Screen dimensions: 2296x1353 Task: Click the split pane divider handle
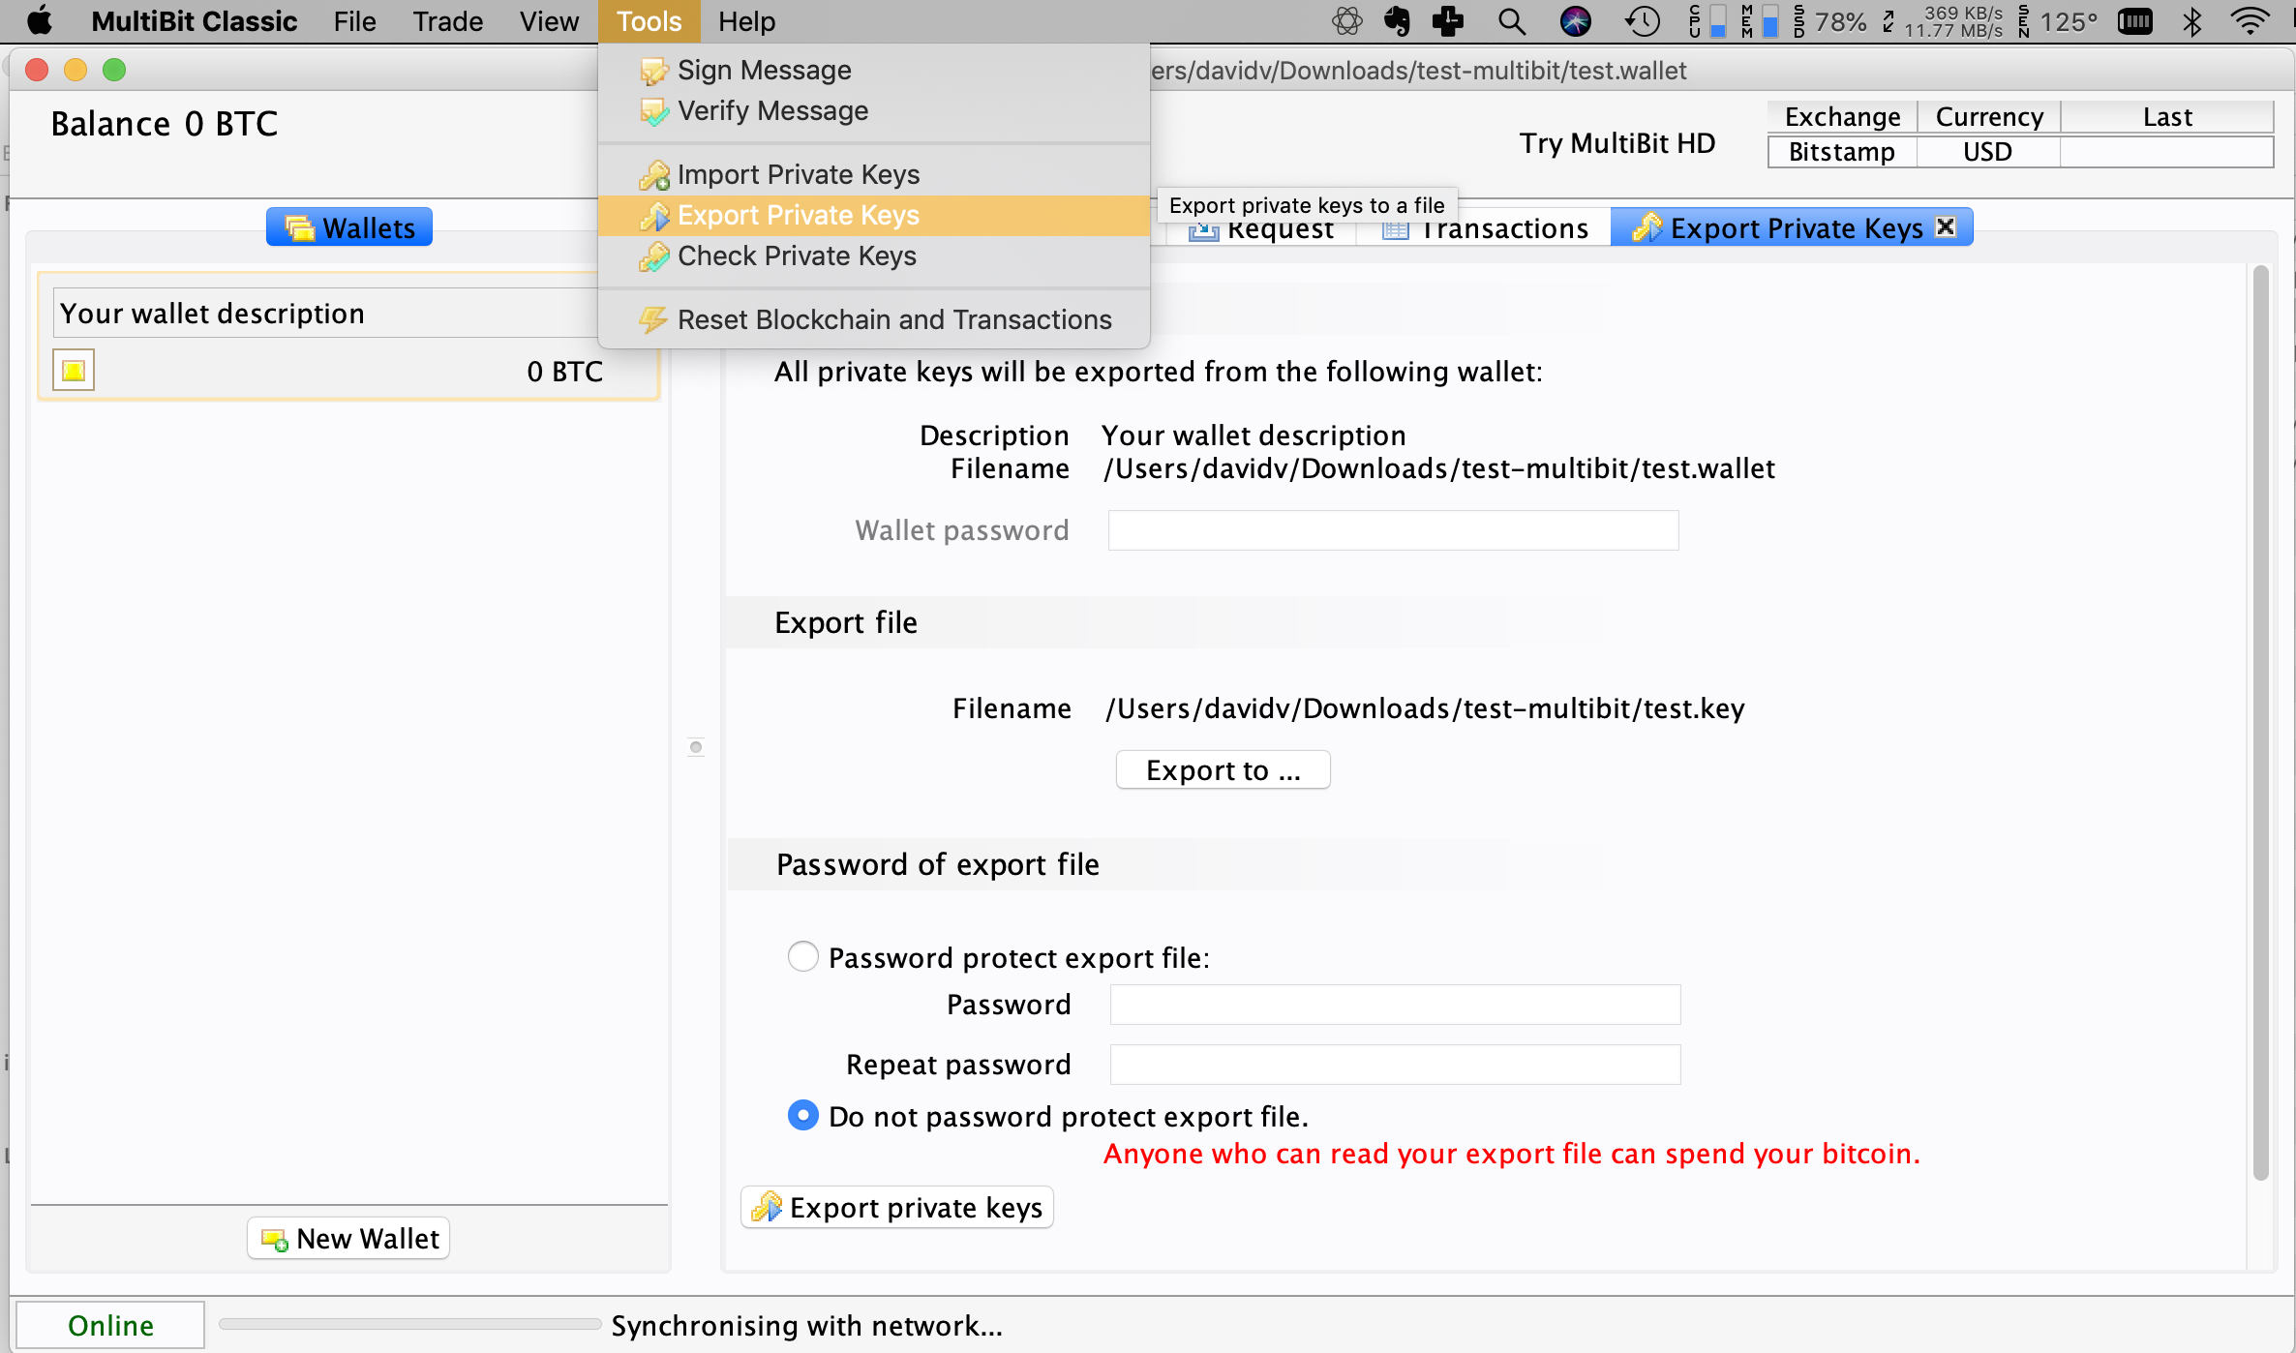[x=695, y=747]
